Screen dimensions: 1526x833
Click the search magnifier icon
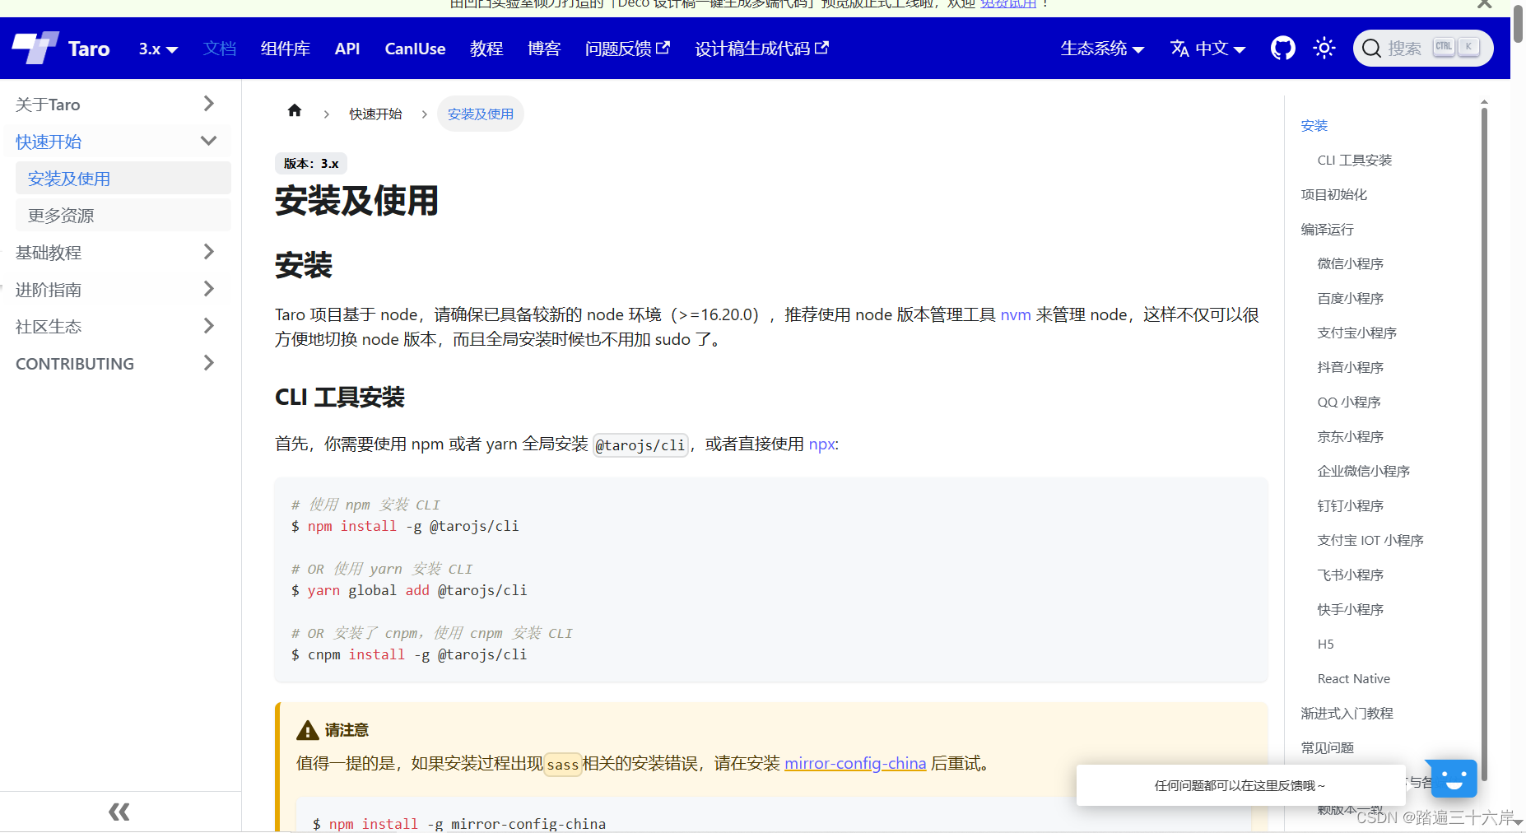tap(1371, 49)
